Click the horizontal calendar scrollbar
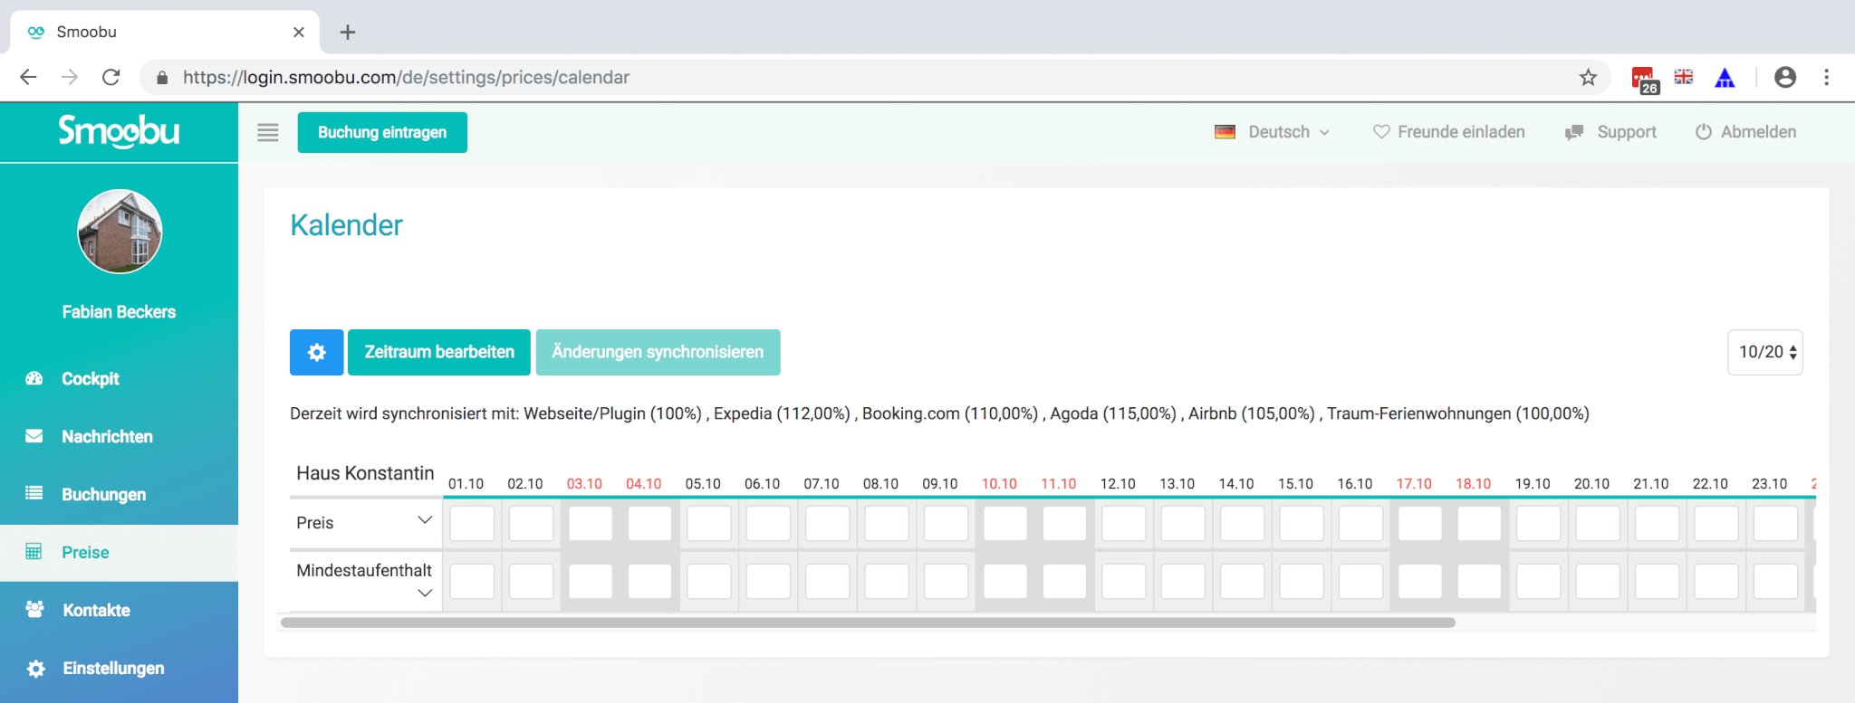1855x703 pixels. (868, 622)
